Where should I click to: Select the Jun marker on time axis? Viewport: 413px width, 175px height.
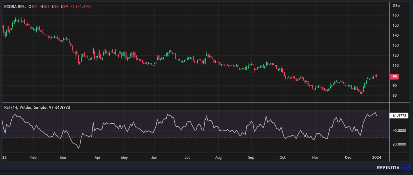[155, 157]
